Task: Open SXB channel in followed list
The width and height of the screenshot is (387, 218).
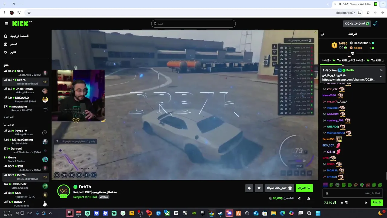Action: 26,73
